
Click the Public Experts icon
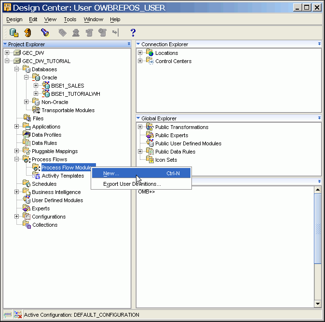149,135
